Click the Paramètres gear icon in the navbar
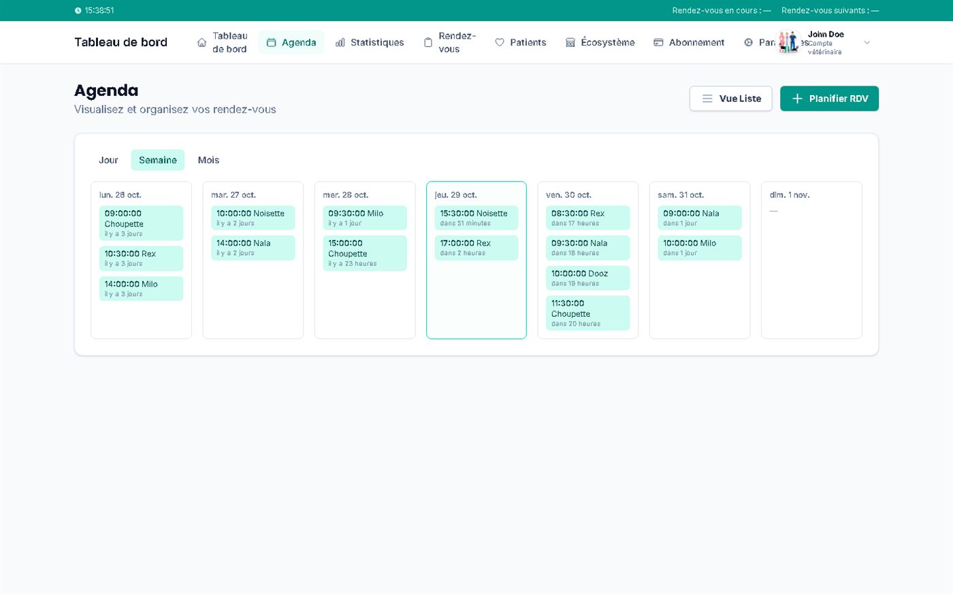 pyautogui.click(x=749, y=42)
